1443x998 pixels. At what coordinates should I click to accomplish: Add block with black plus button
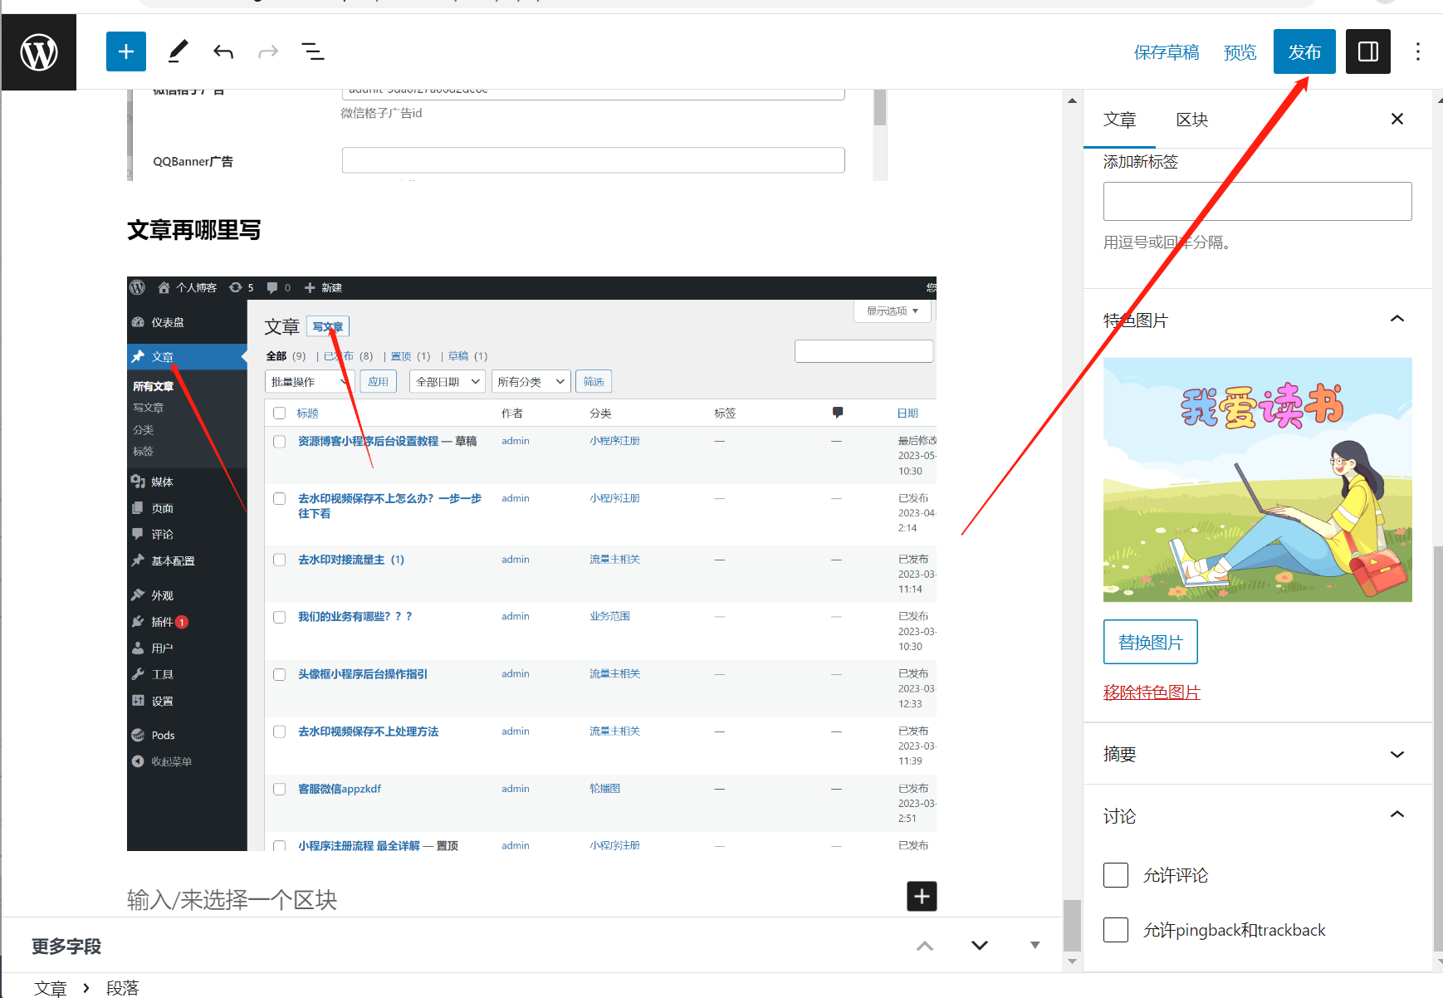[x=922, y=896]
